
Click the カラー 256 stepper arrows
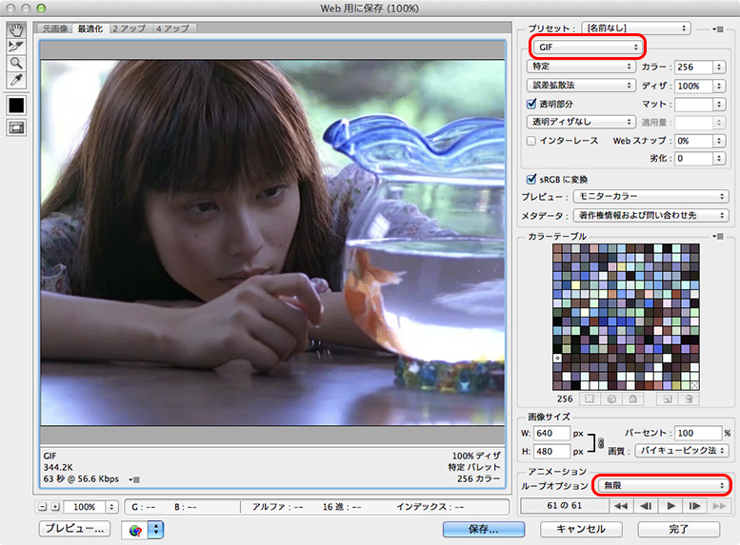[719, 67]
